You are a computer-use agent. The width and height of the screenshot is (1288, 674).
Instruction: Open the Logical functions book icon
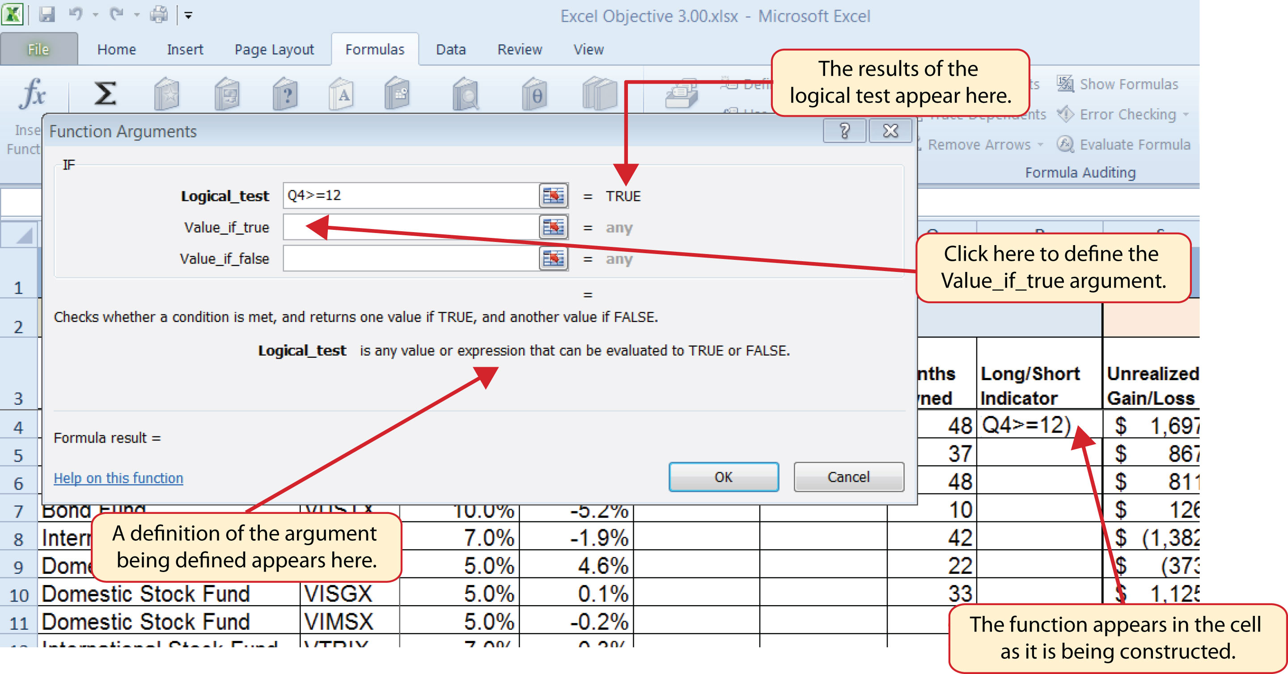point(285,93)
